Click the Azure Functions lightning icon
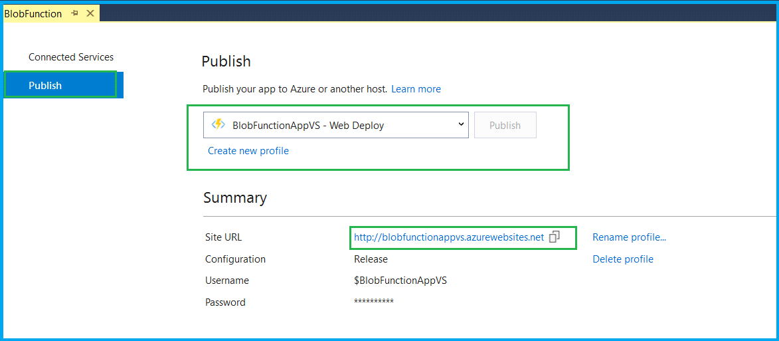 tap(219, 125)
